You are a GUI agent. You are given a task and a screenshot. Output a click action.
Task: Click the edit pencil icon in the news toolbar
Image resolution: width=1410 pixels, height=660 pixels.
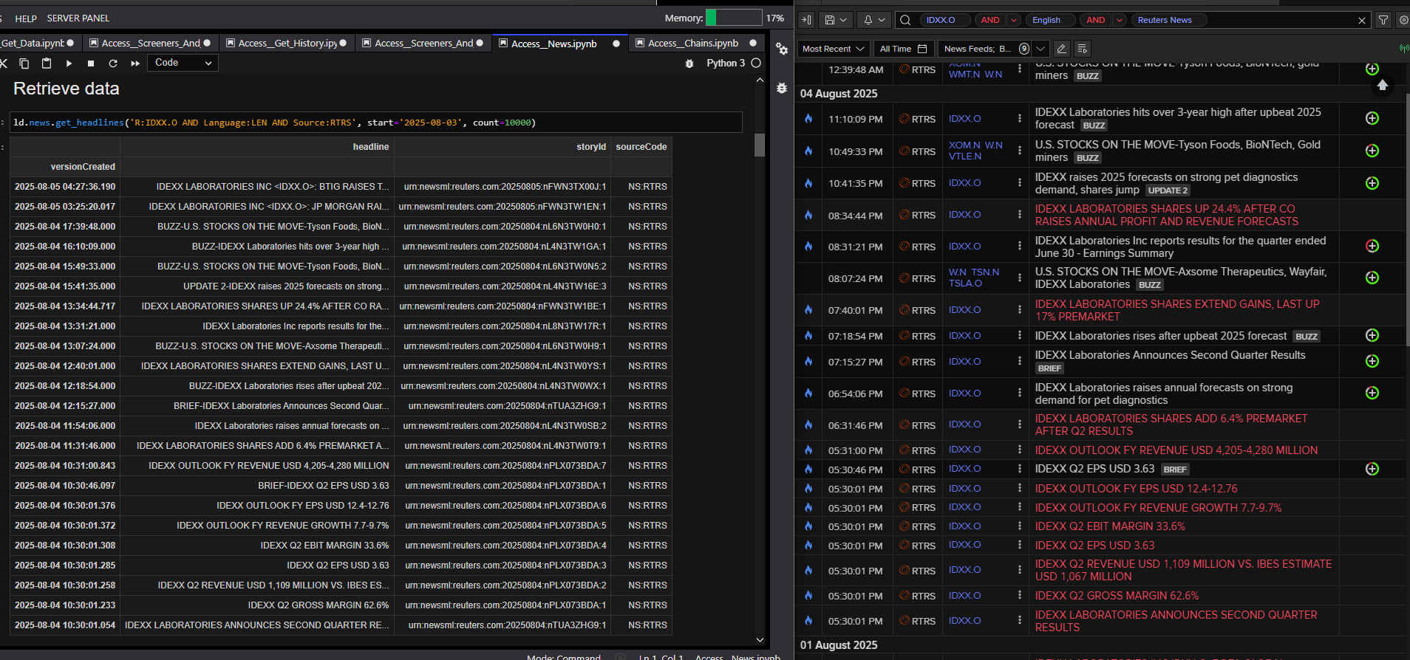tap(1061, 49)
